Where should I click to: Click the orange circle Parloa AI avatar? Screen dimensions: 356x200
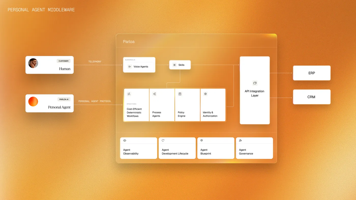[x=33, y=102]
